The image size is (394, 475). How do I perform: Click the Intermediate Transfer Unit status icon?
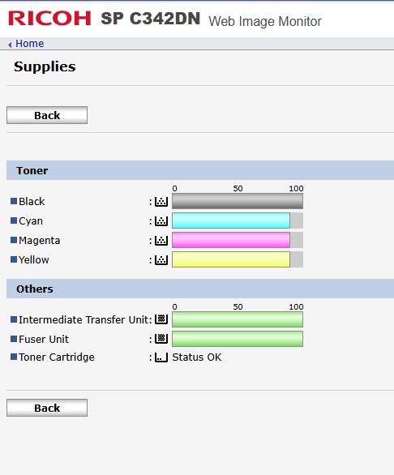tap(161, 319)
